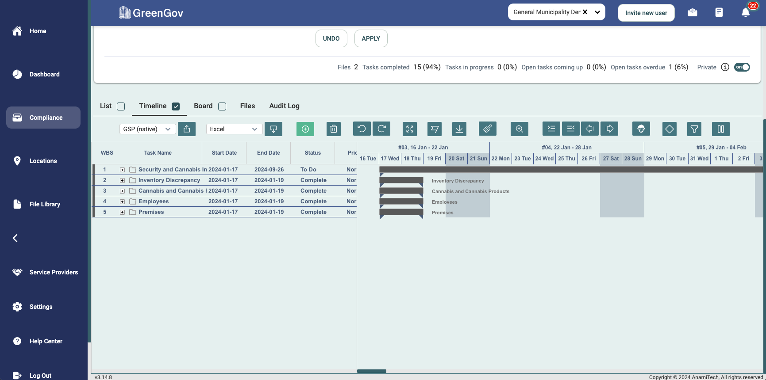Open the Files tab
The image size is (766, 380).
point(247,106)
